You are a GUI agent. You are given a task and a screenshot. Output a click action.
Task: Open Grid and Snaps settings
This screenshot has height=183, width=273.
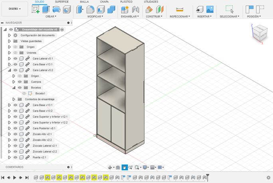(x=152, y=167)
